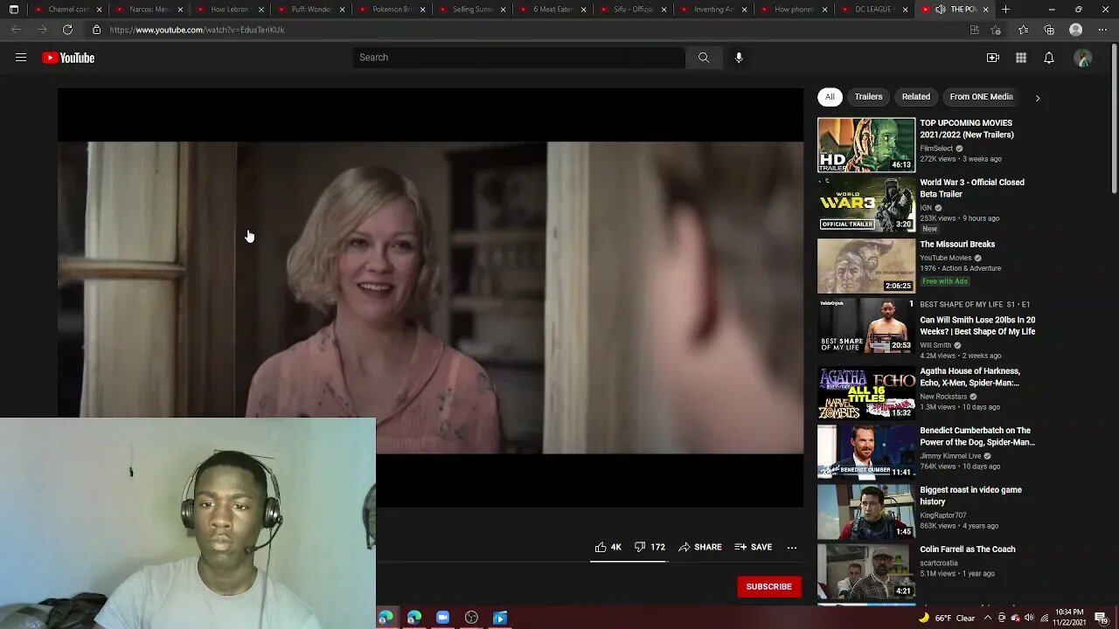Reload the current page
This screenshot has height=629, width=1119.
pyautogui.click(x=67, y=30)
